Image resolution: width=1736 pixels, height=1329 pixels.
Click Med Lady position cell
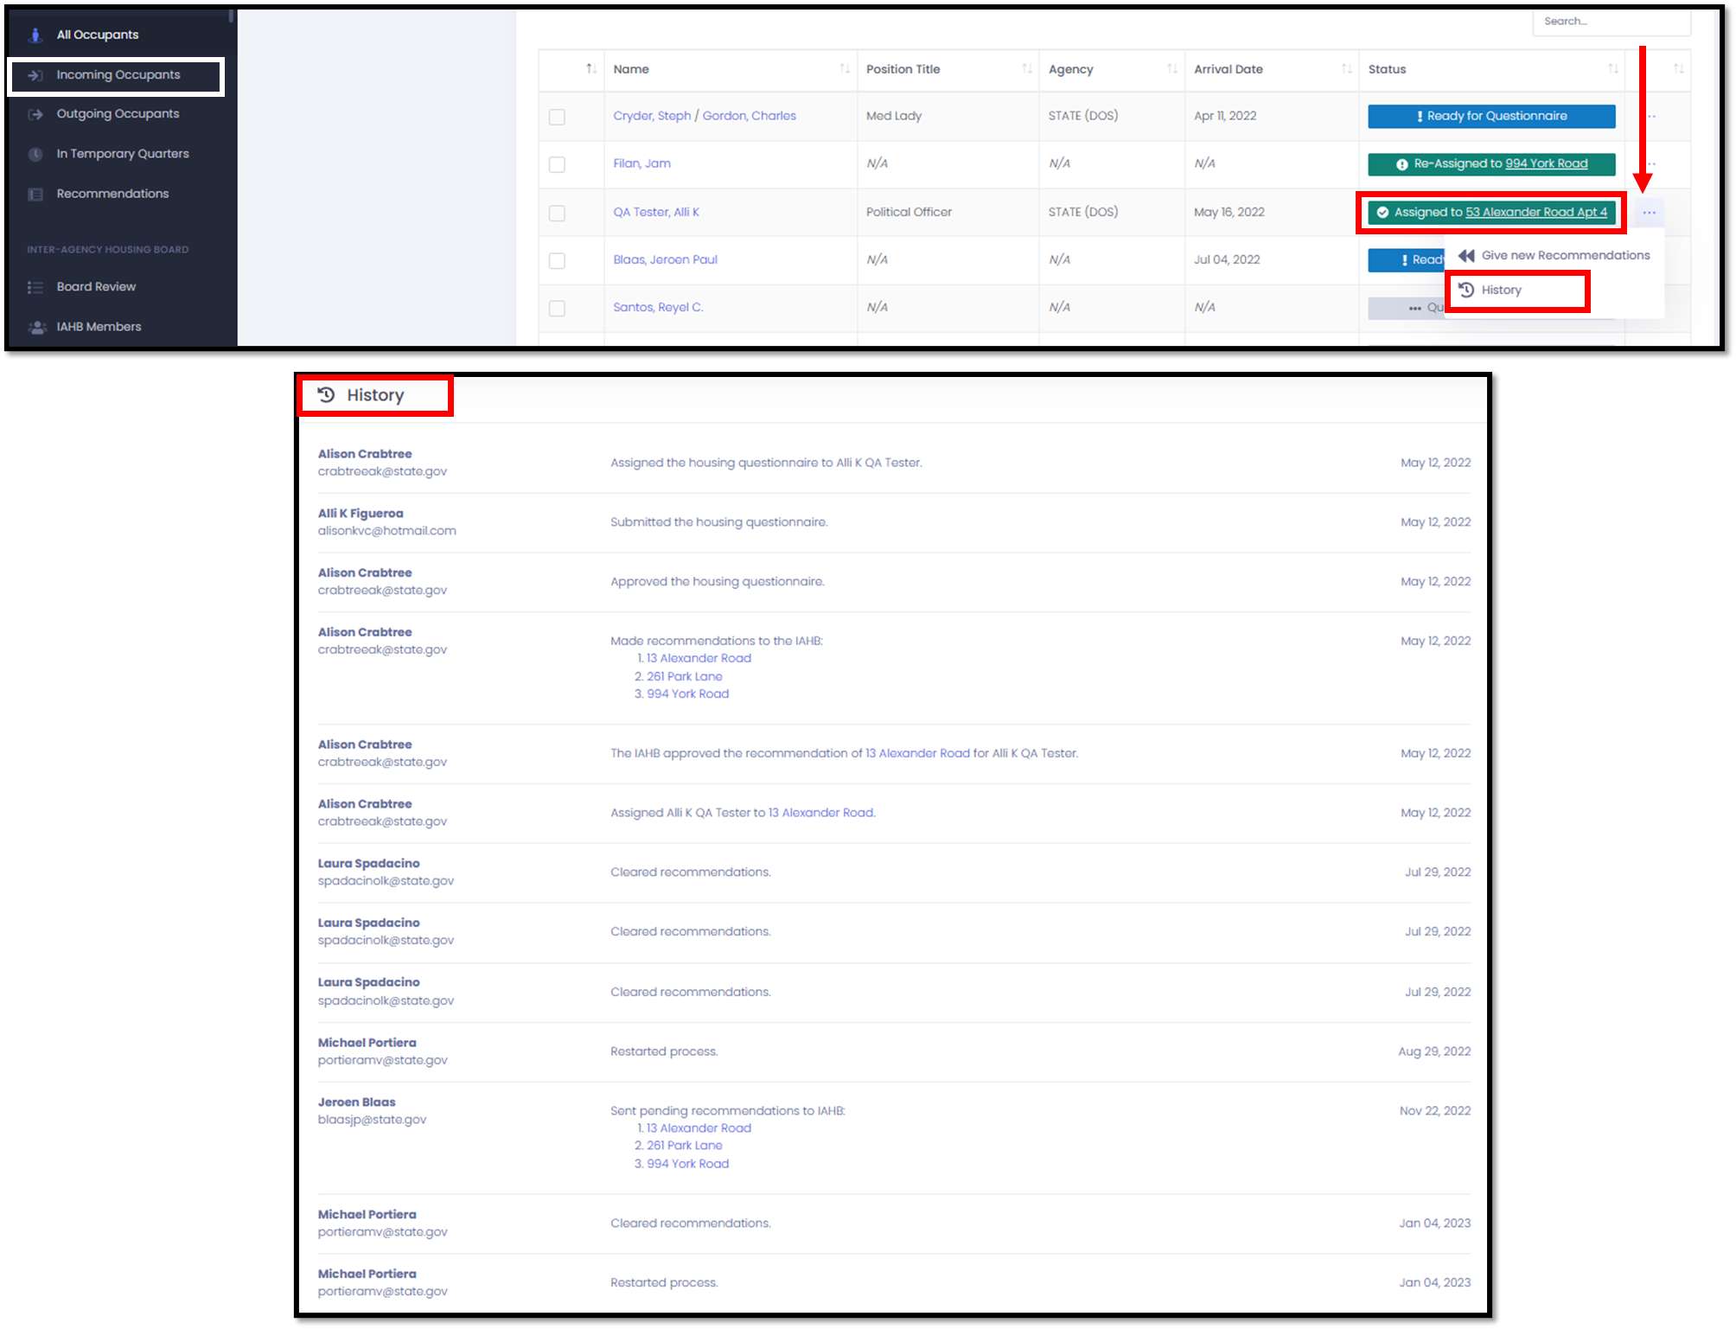click(x=894, y=116)
